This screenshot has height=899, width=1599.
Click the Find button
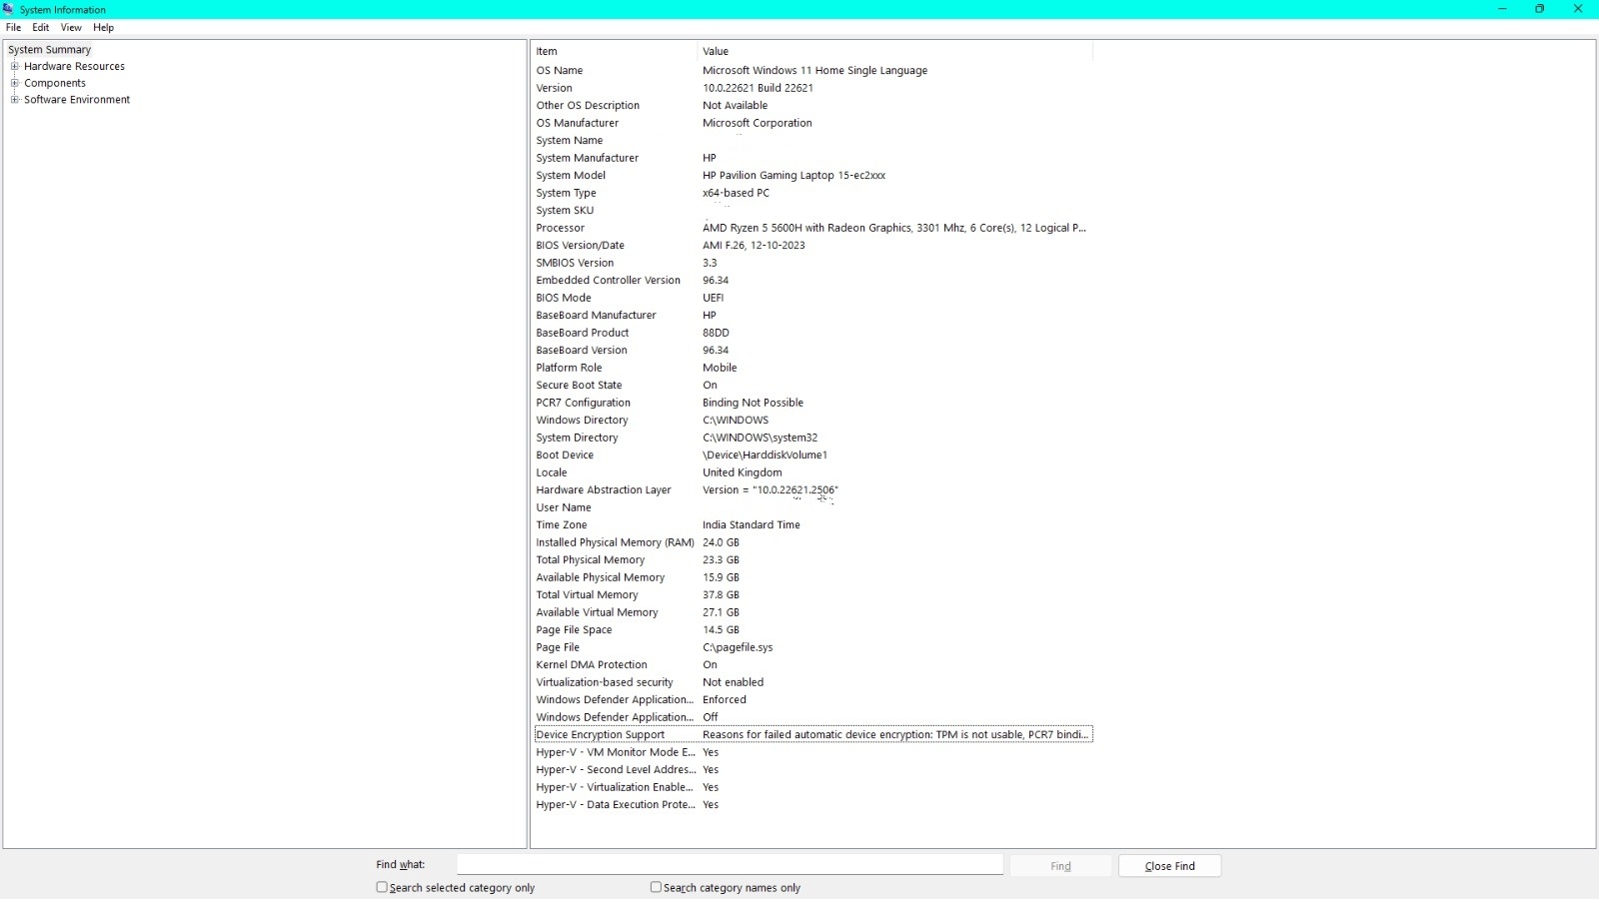coord(1060,866)
